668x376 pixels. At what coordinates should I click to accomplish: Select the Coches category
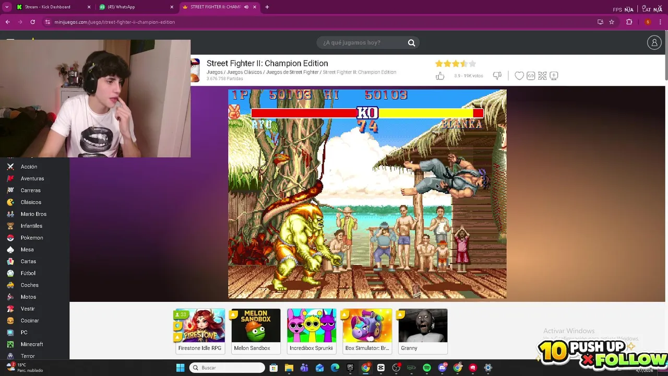pyautogui.click(x=29, y=285)
